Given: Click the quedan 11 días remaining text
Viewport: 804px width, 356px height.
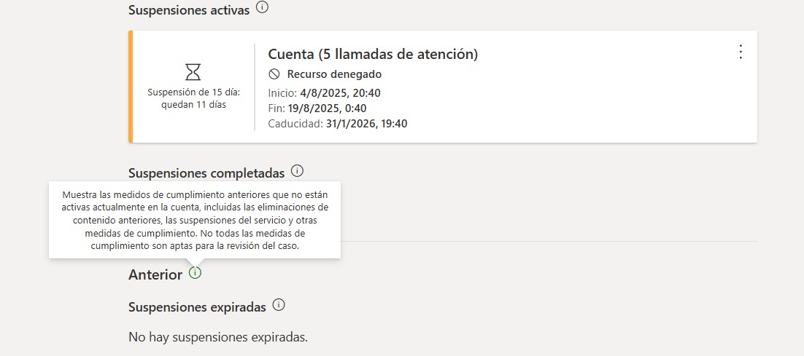Looking at the screenshot, I should tap(193, 104).
